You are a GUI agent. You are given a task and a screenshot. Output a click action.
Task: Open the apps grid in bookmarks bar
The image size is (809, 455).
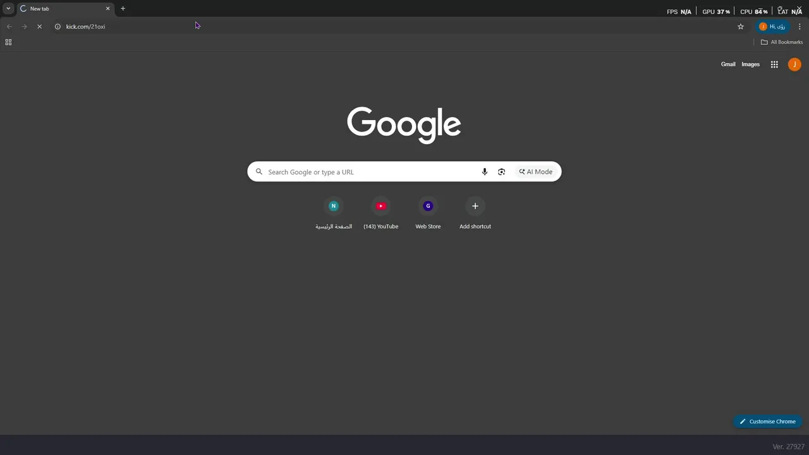[x=8, y=42]
